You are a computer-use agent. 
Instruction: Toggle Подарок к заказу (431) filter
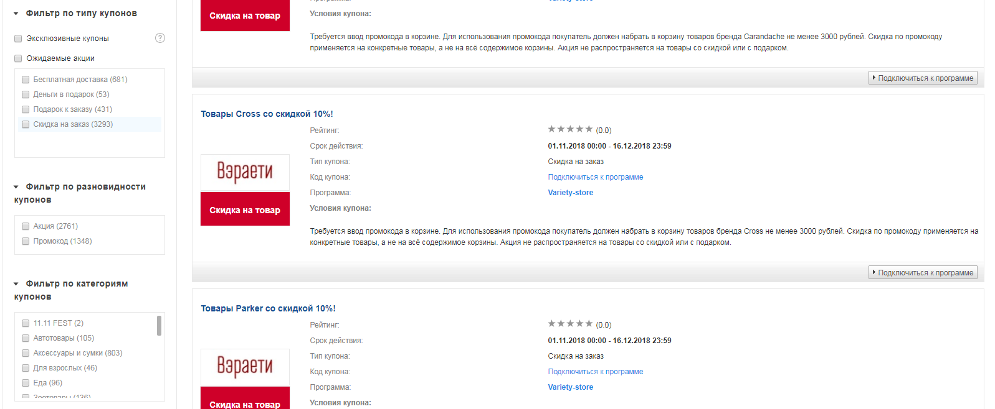(x=26, y=109)
